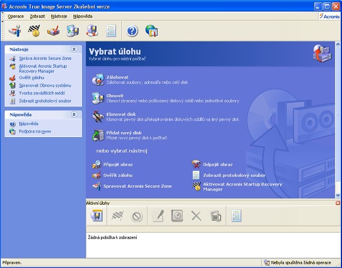Close the Aktivní úlohy panel
The image size is (342, 268).
338,203
